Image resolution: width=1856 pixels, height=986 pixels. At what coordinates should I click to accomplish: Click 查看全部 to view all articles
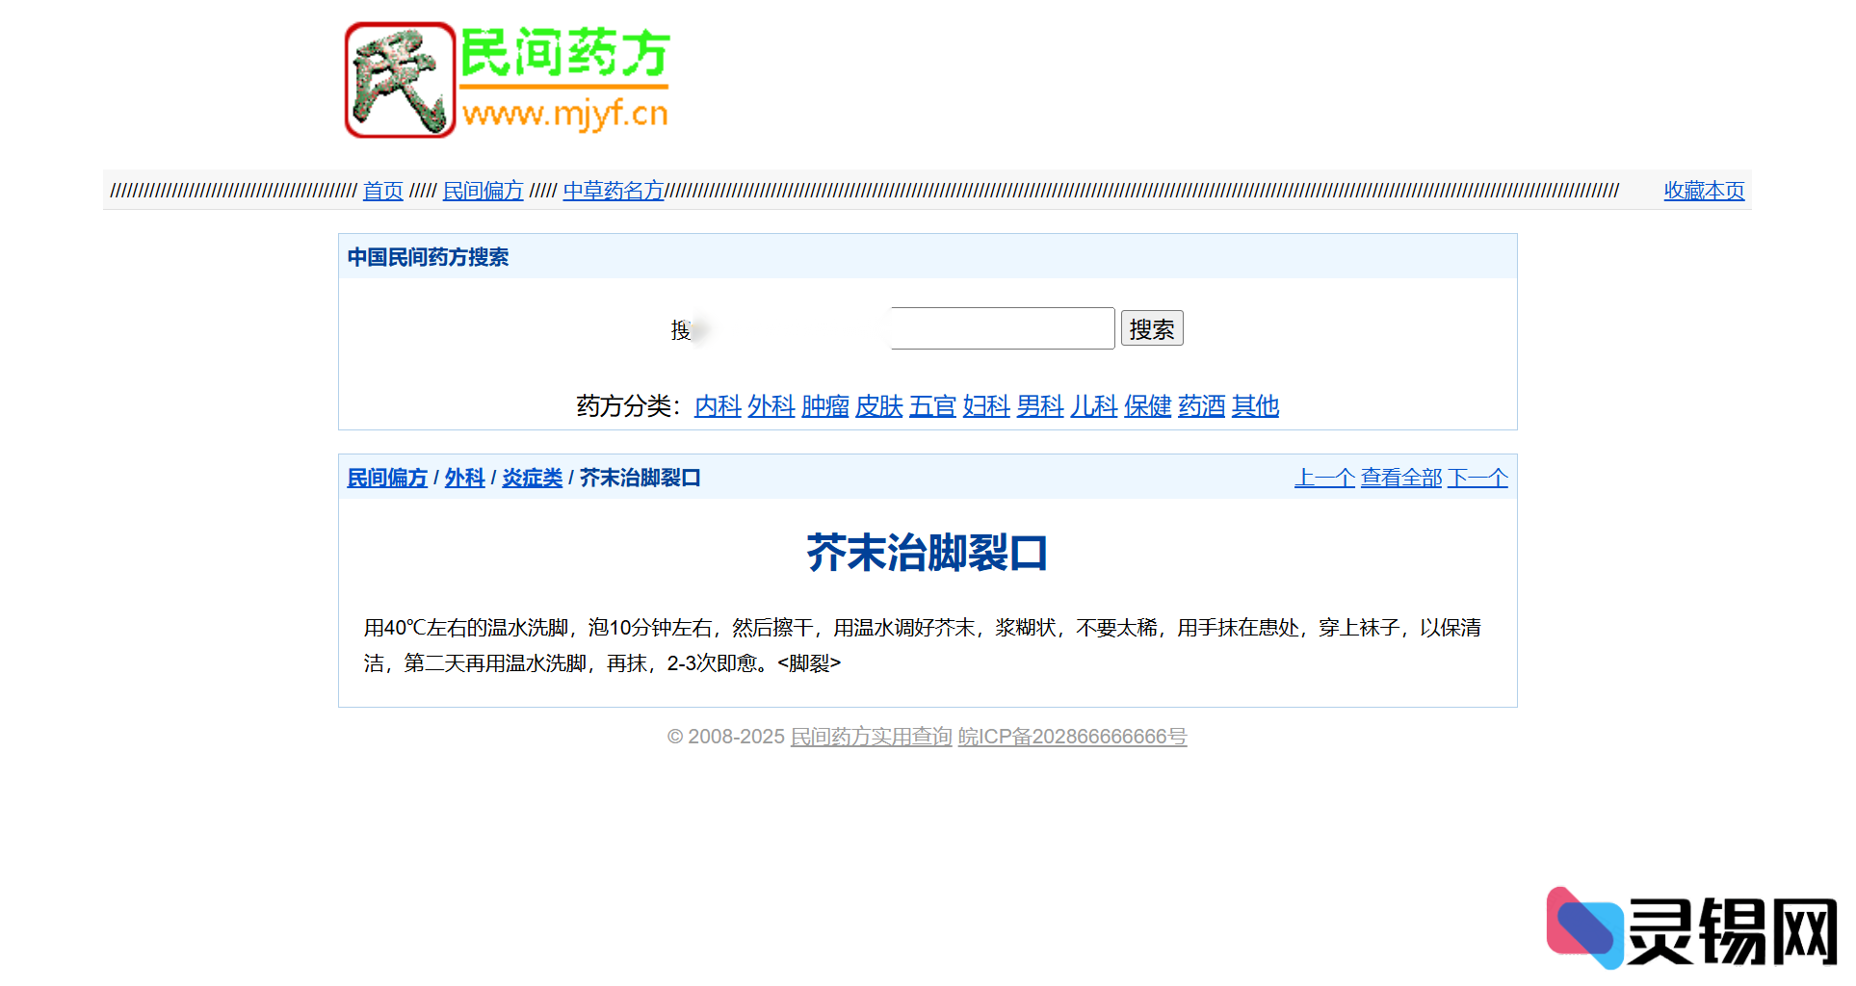click(x=1399, y=478)
